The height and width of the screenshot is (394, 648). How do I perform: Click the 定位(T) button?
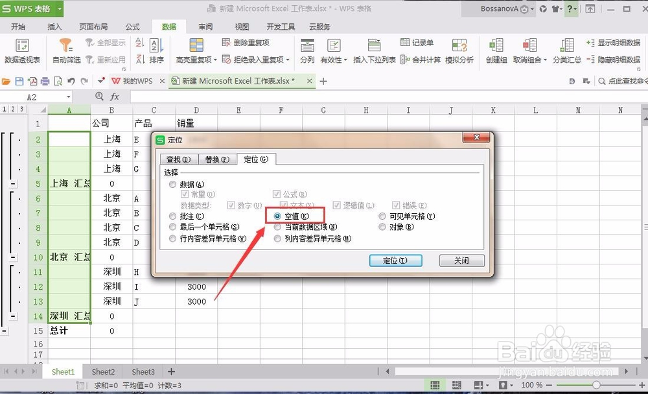point(395,260)
